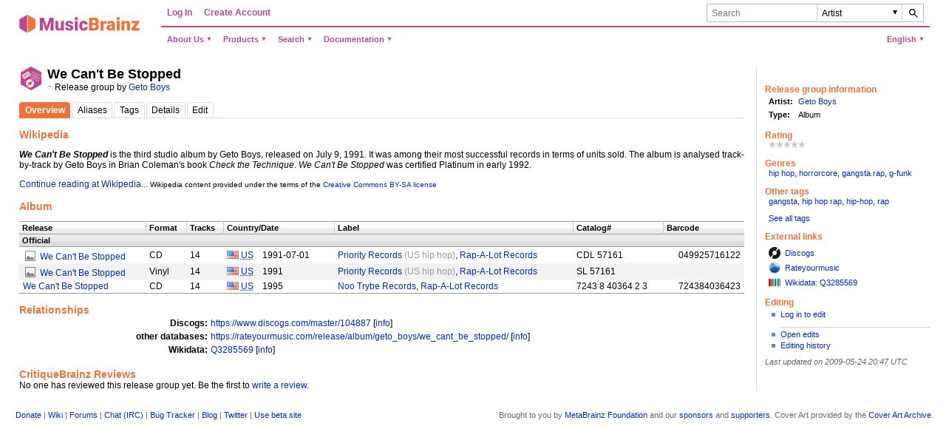Open Geto Boys artist link under title
Screen dimensions: 949x426
click(149, 87)
